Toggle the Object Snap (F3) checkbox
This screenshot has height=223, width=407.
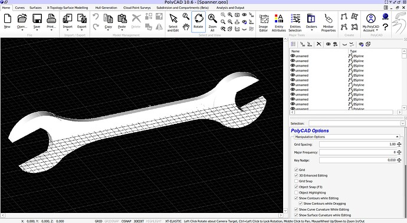point(296,186)
